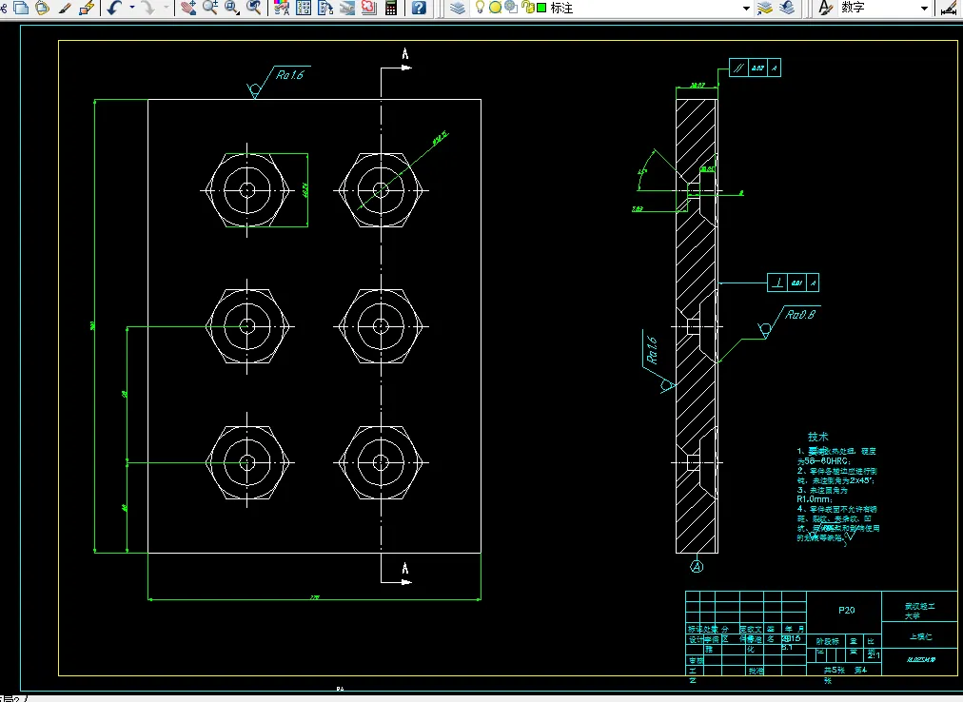Click the Dimension Style icon

950,8
